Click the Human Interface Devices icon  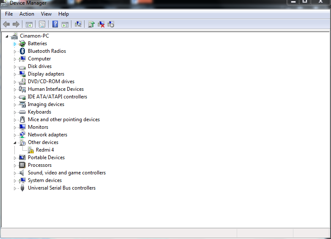tap(22, 89)
